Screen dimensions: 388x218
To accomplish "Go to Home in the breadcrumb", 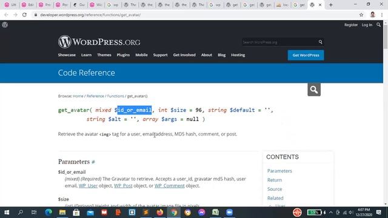I will [78, 96].
